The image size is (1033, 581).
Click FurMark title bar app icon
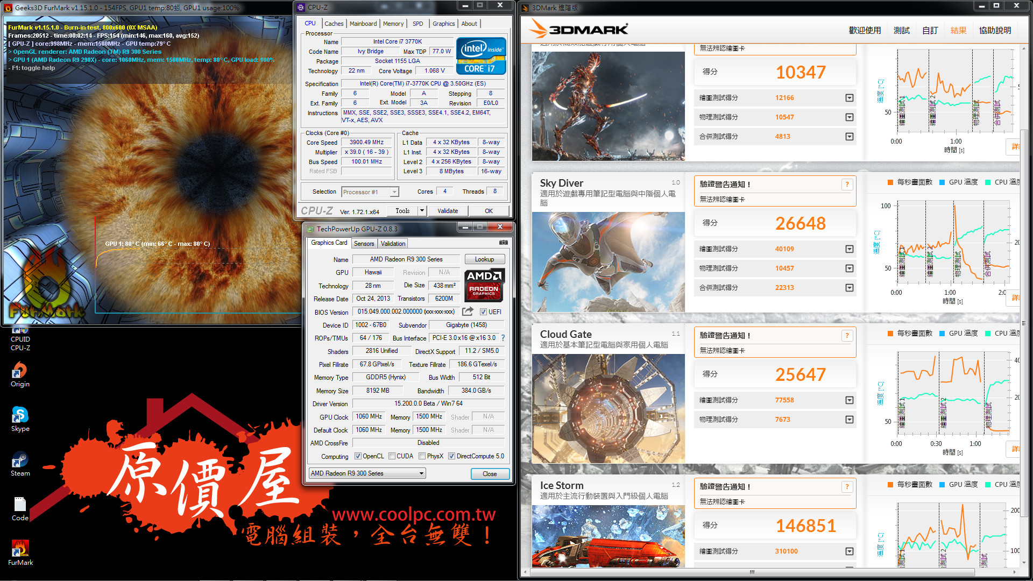8,8
